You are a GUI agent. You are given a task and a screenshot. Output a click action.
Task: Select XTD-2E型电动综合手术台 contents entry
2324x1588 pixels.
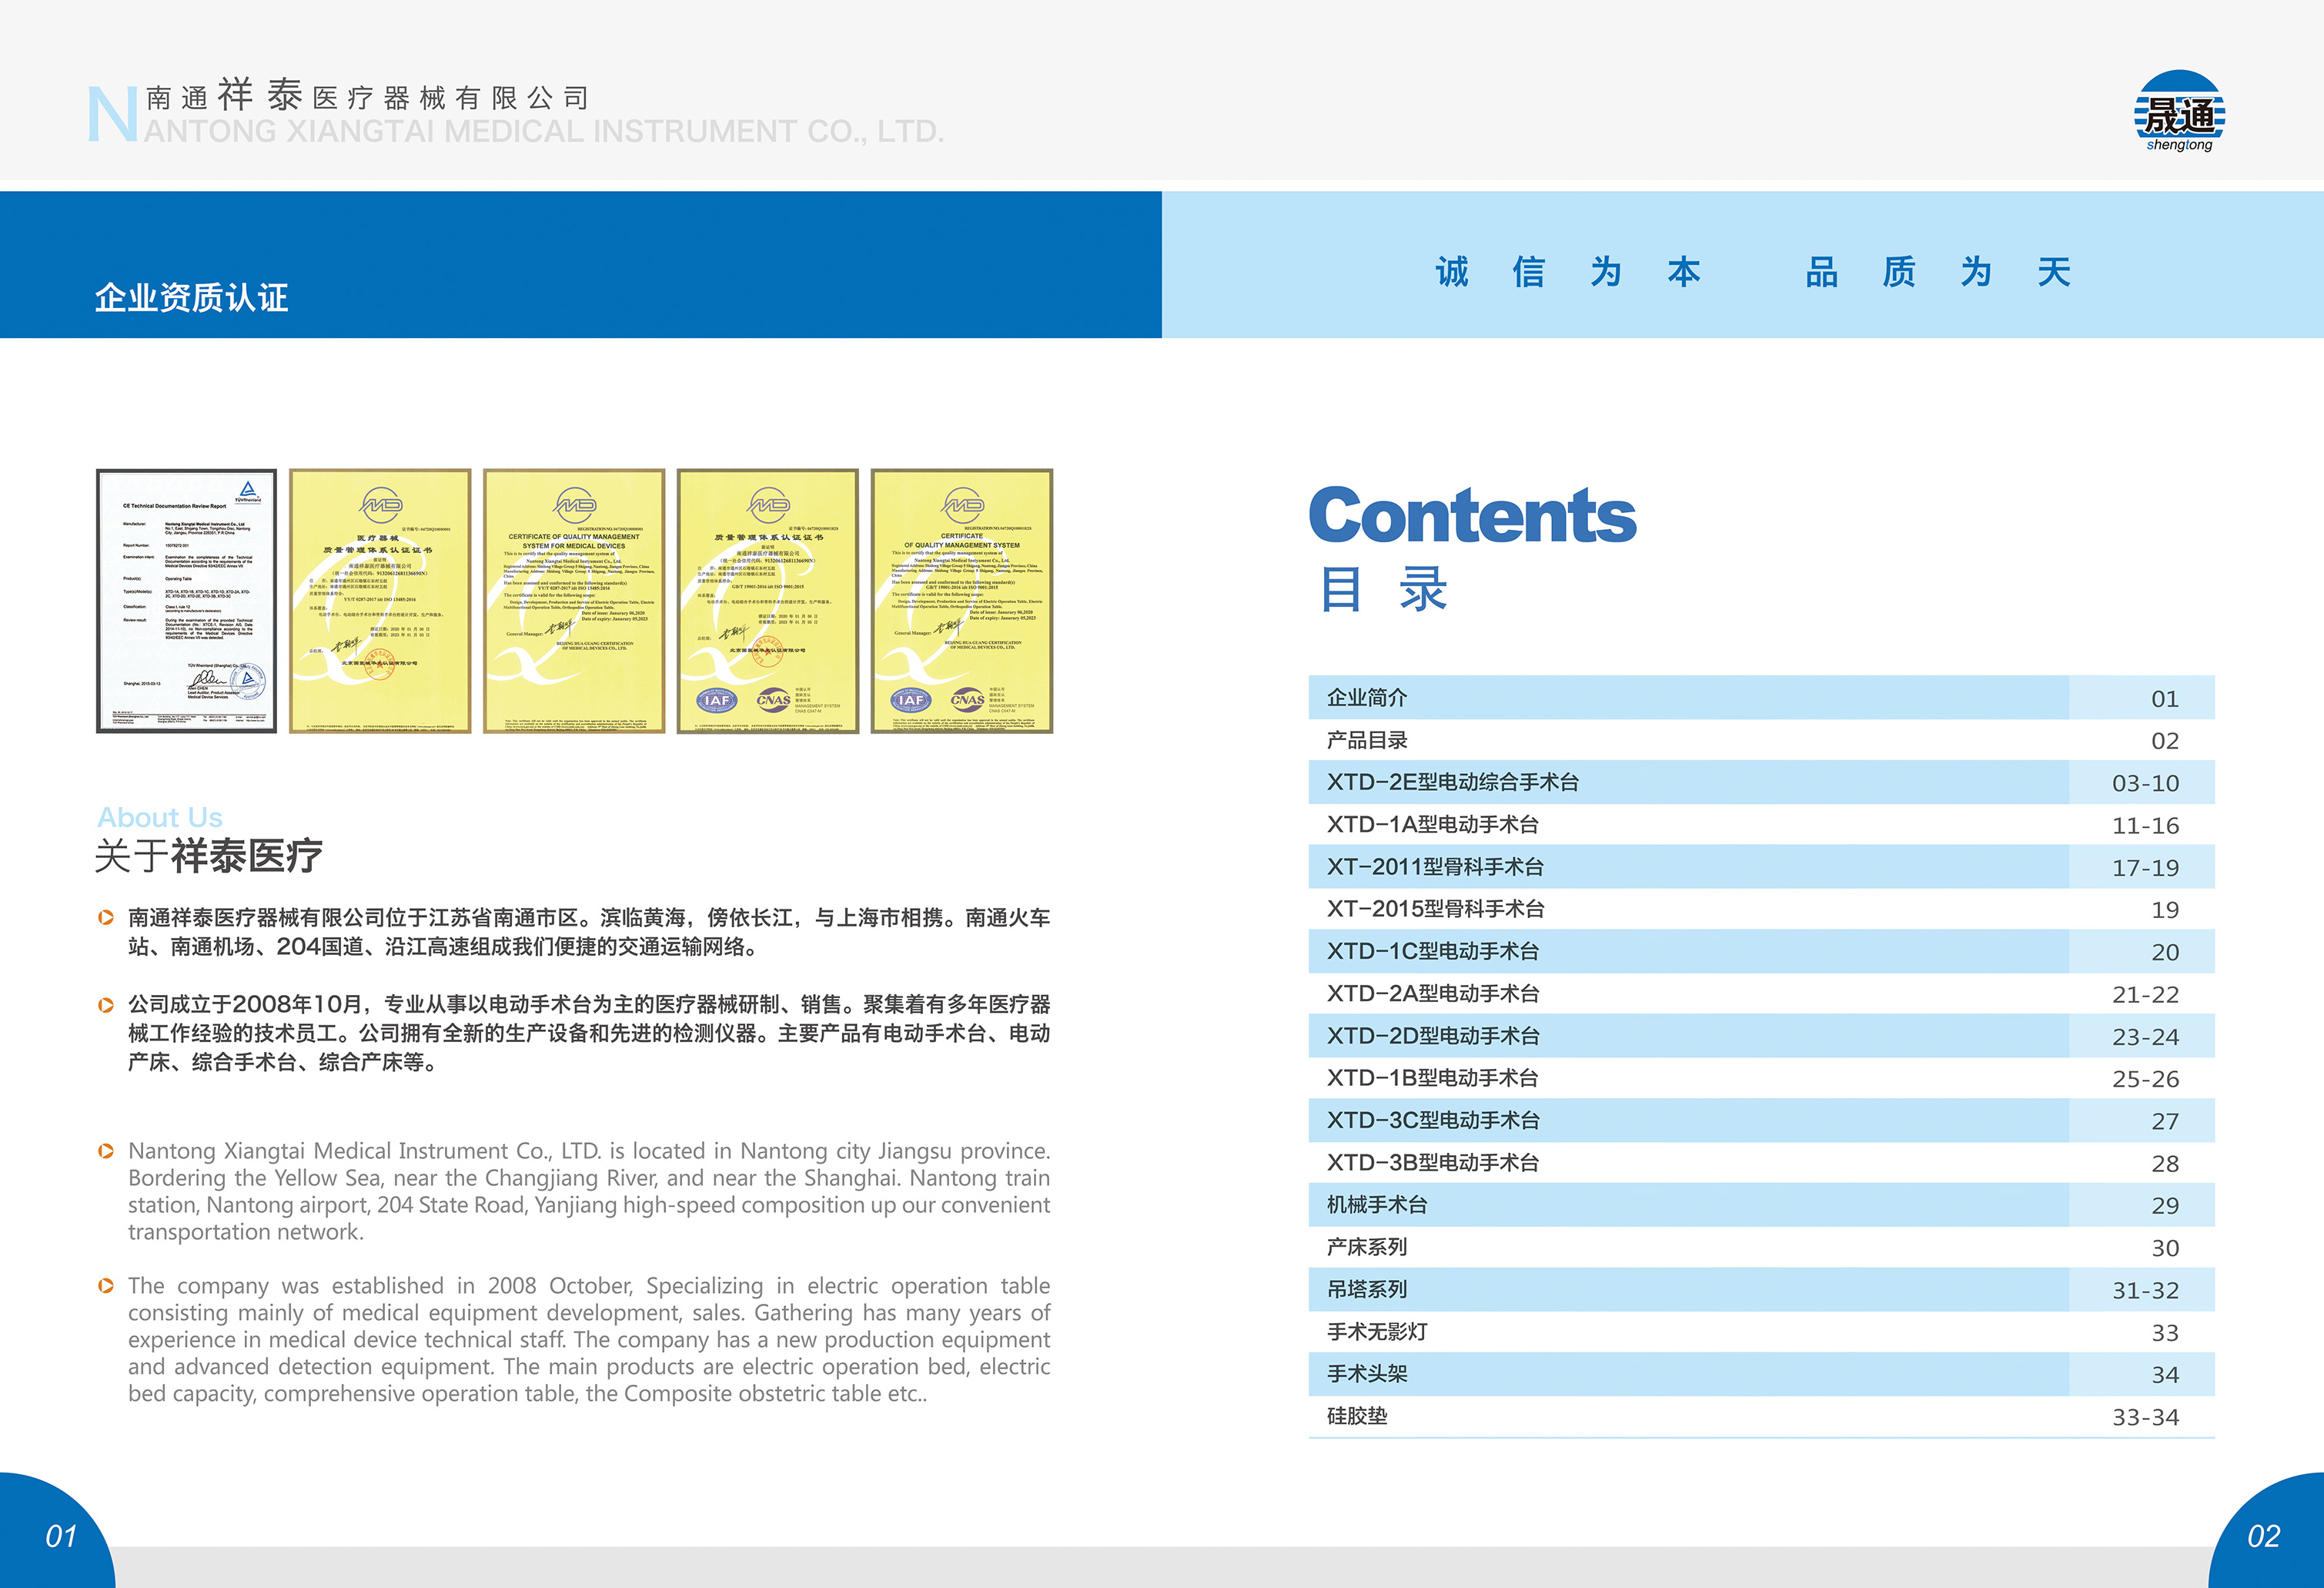click(x=1761, y=782)
